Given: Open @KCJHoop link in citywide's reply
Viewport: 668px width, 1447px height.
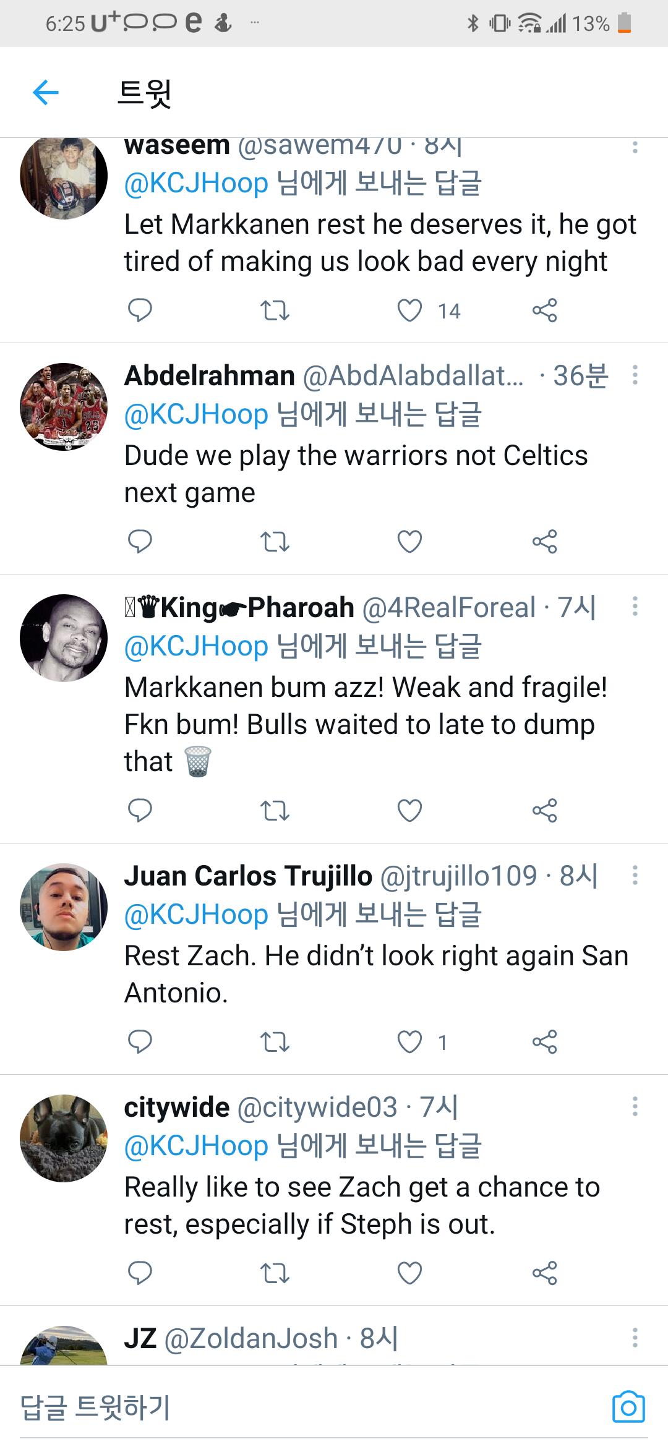Looking at the screenshot, I should click(x=196, y=1146).
